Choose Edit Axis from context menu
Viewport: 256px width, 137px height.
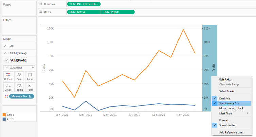click(x=225, y=79)
